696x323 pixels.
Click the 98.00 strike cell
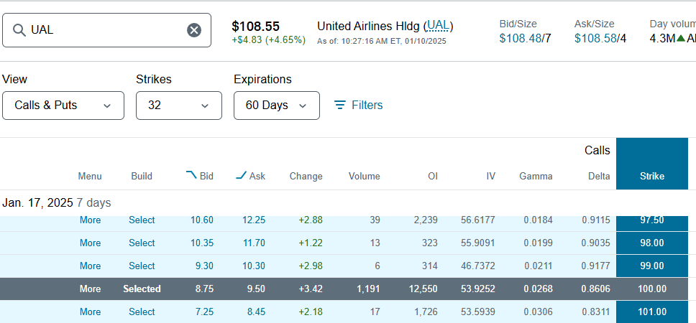coord(652,243)
